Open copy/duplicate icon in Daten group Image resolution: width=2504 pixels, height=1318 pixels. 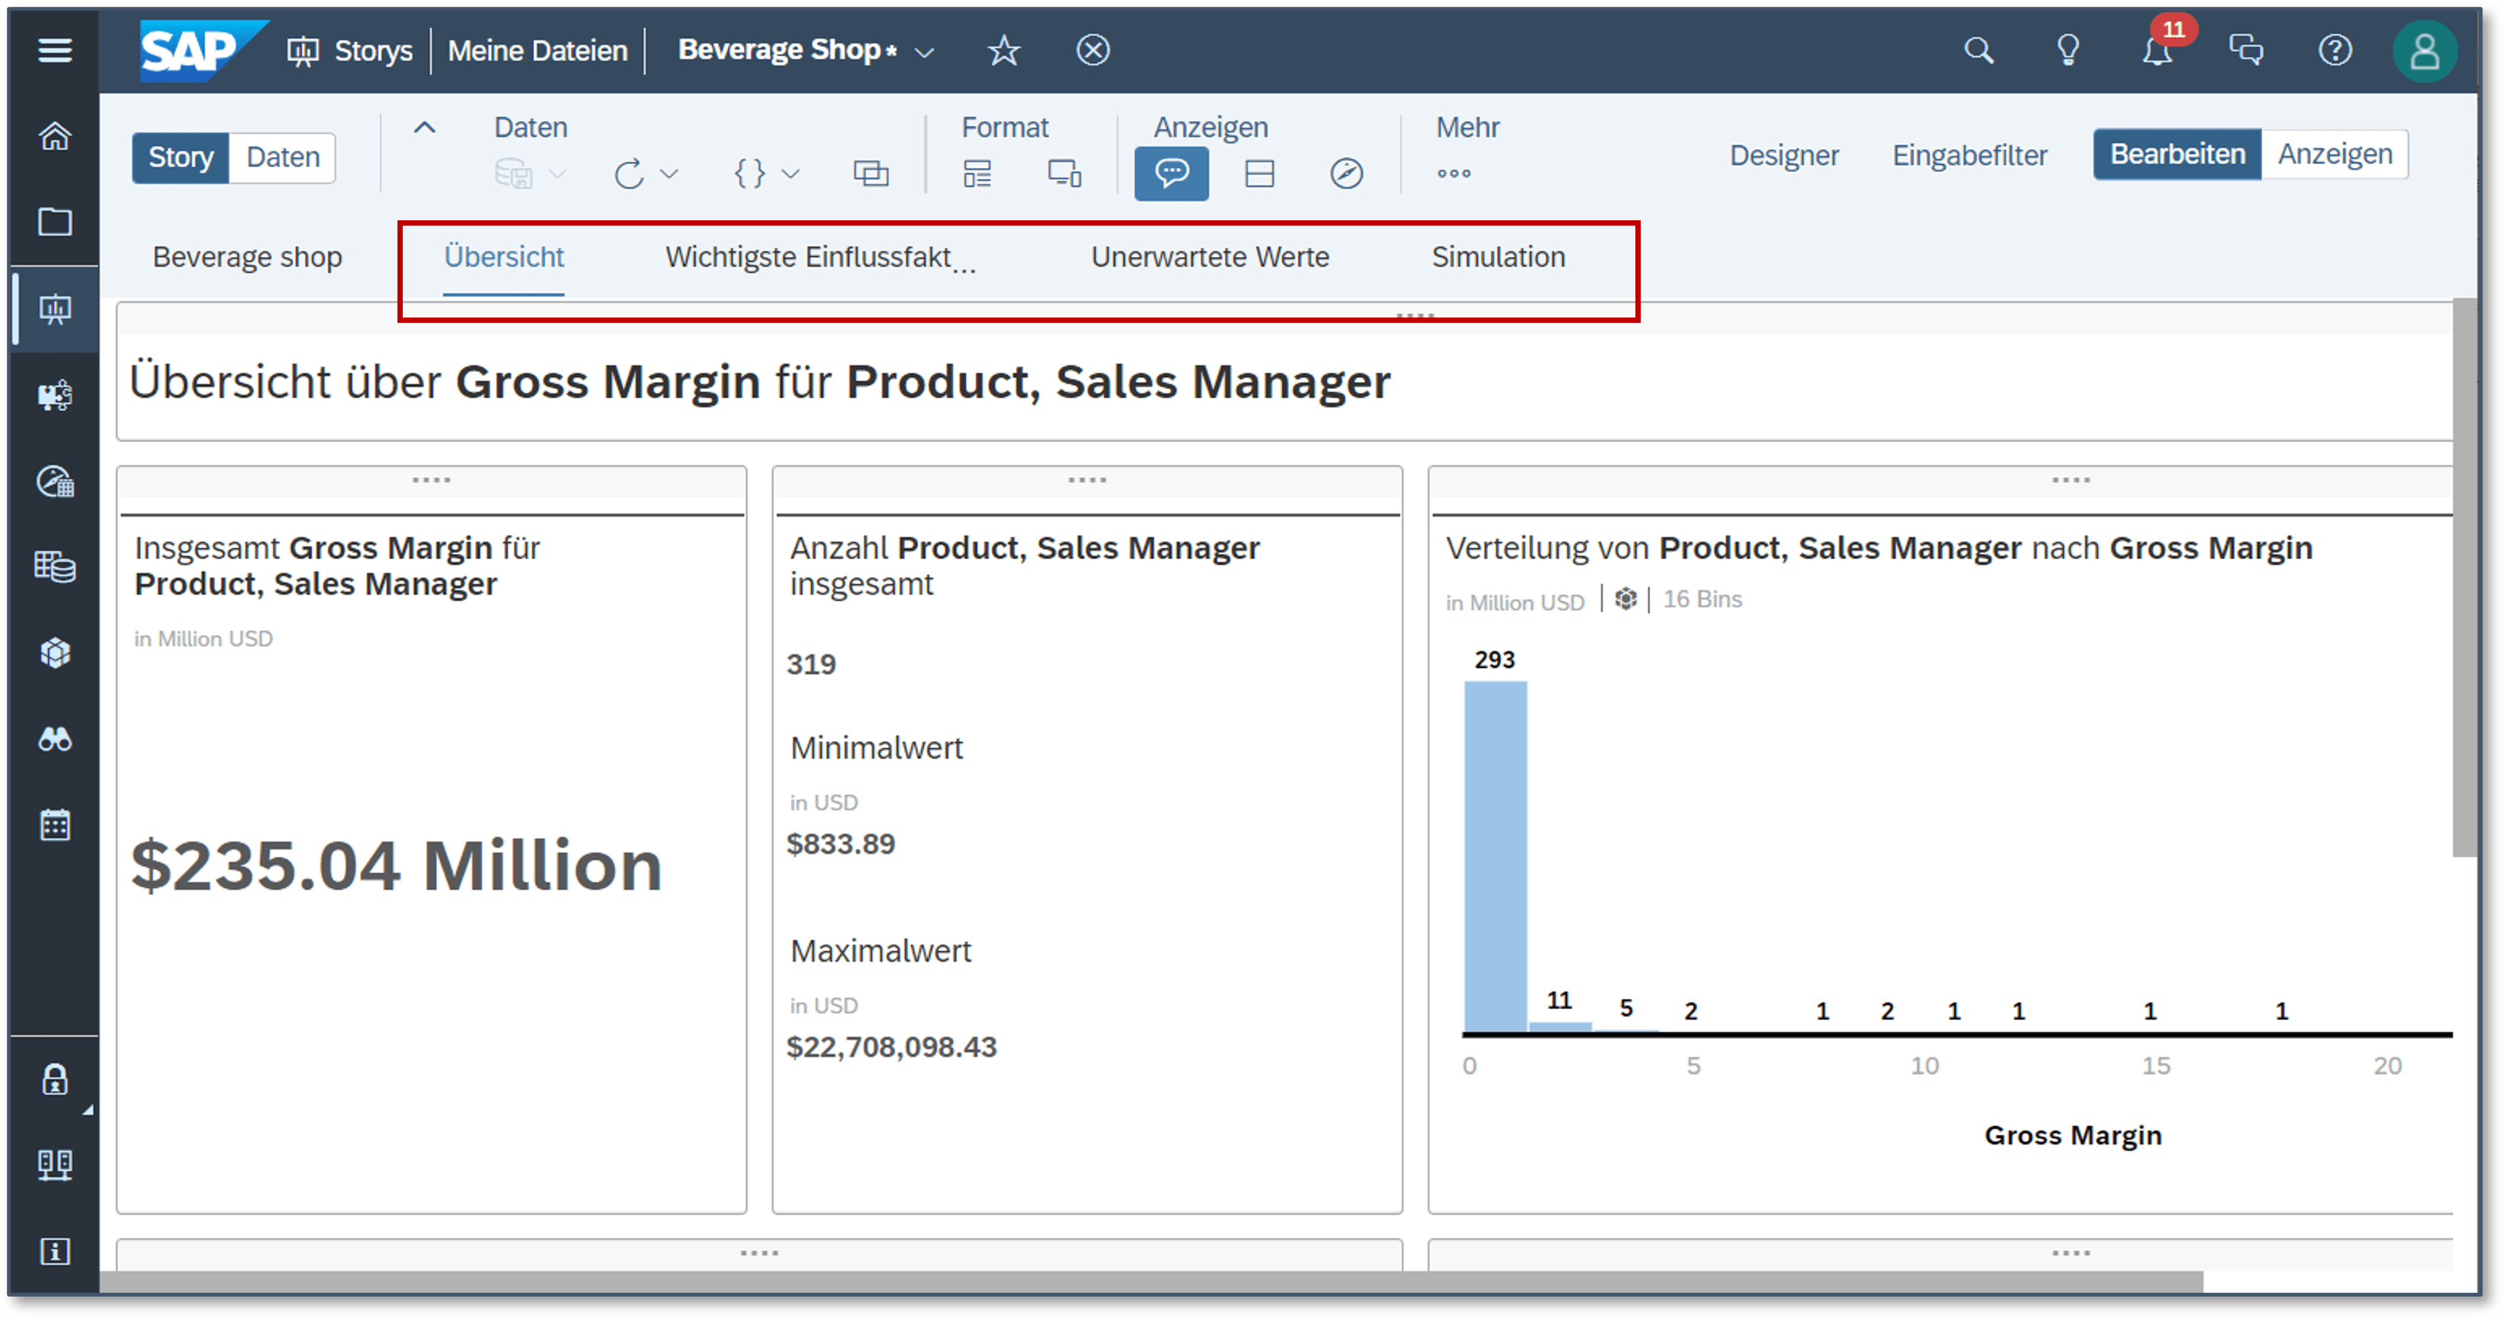(x=870, y=174)
